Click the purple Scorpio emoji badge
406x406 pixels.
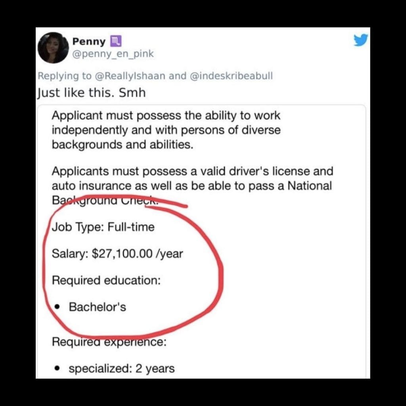(x=116, y=41)
